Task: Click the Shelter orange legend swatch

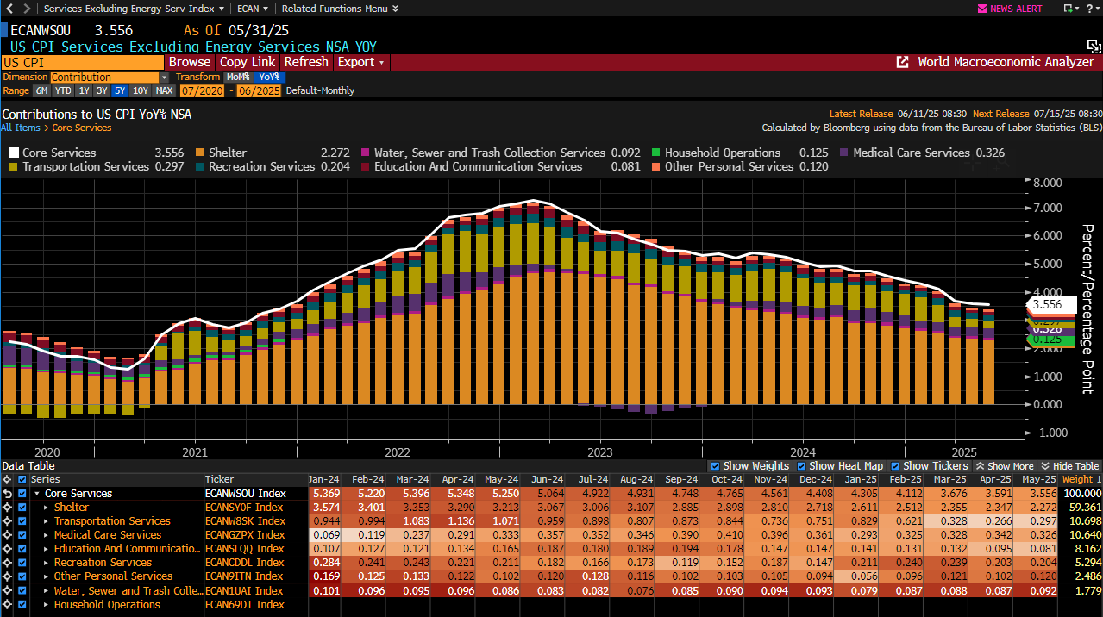Action: (x=200, y=153)
